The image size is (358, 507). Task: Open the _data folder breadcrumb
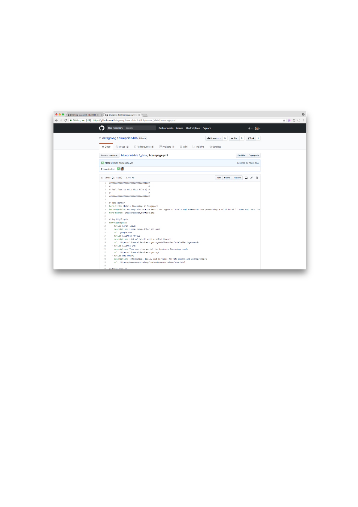[x=144, y=155]
